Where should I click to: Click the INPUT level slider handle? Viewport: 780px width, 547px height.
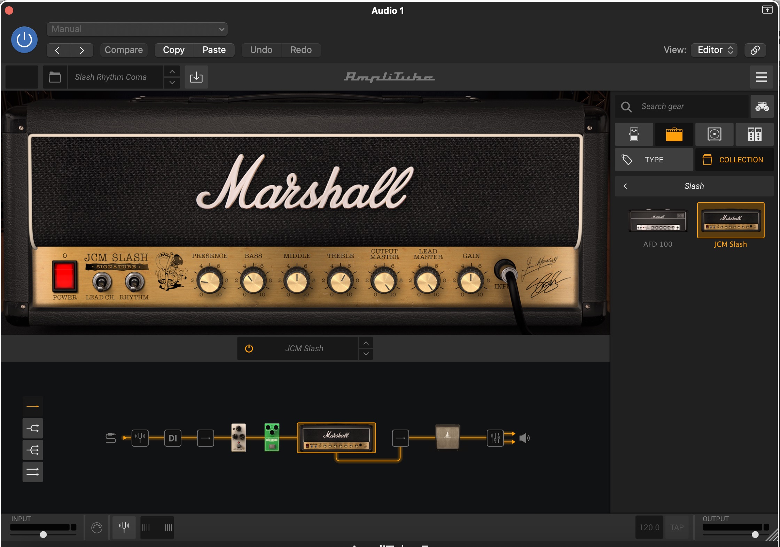(43, 534)
